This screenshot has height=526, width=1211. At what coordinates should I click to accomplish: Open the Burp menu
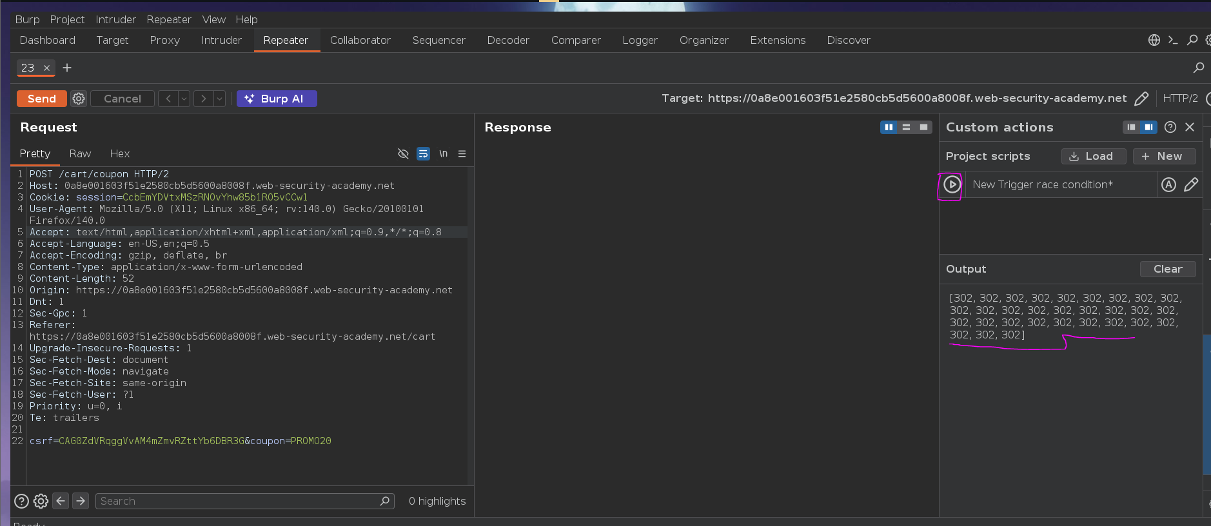27,19
